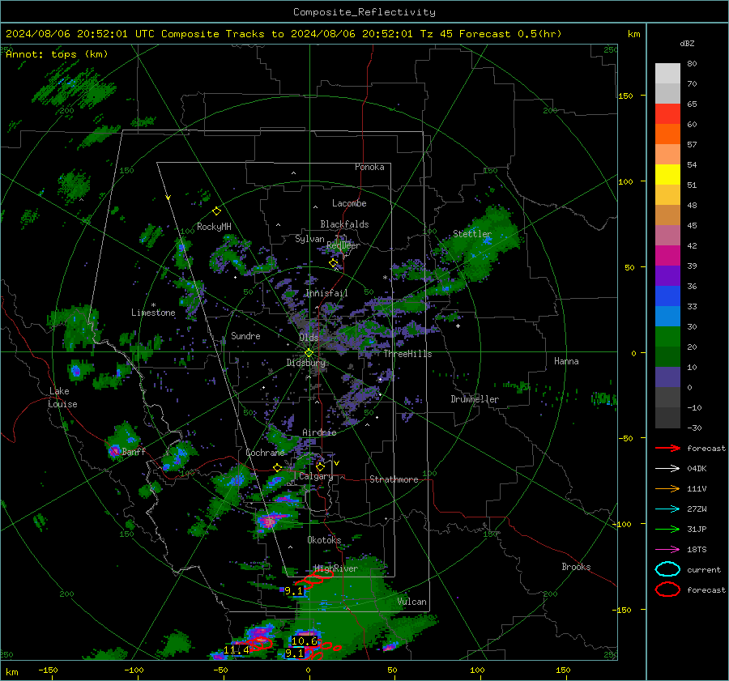This screenshot has height=681, width=729.
Task: Click the cyan 'current' ellipse legend symbol
Action: (x=667, y=569)
